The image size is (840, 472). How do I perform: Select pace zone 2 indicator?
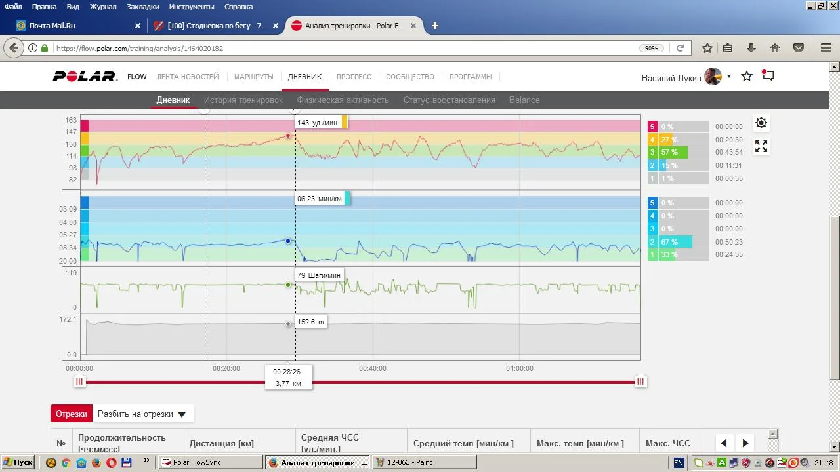click(x=652, y=242)
